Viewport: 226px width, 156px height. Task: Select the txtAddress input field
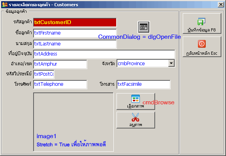tap(104, 54)
